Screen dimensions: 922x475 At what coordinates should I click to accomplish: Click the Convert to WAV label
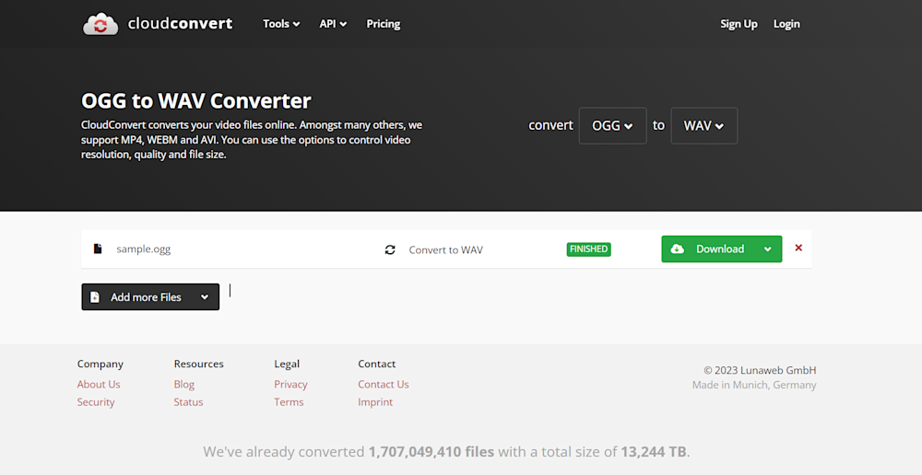(x=445, y=249)
